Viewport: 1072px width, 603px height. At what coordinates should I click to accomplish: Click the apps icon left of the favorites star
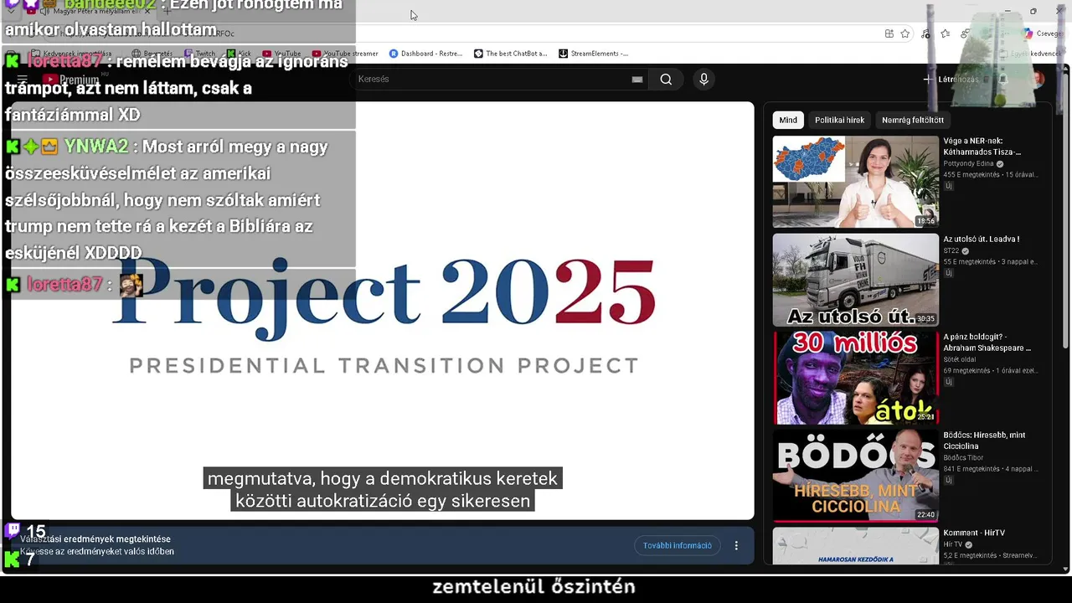tap(889, 33)
